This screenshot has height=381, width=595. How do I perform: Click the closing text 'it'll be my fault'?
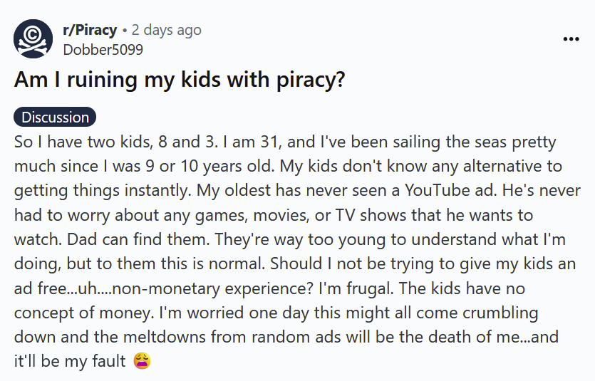[69, 361]
